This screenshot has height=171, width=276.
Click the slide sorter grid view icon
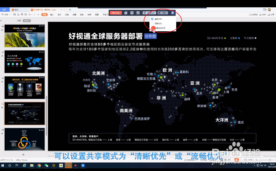226,160
